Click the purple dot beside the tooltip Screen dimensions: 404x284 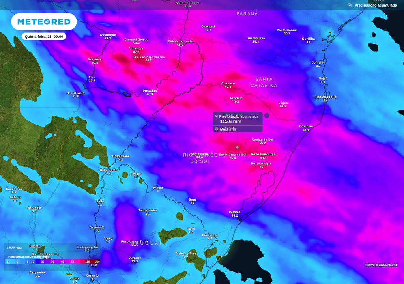pos(267,116)
